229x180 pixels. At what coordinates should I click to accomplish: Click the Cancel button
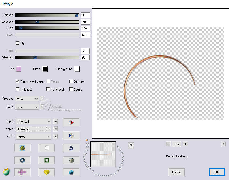(177, 172)
